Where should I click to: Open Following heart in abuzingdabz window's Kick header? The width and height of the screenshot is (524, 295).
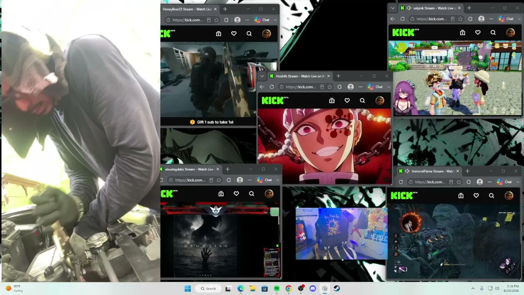[236, 194]
